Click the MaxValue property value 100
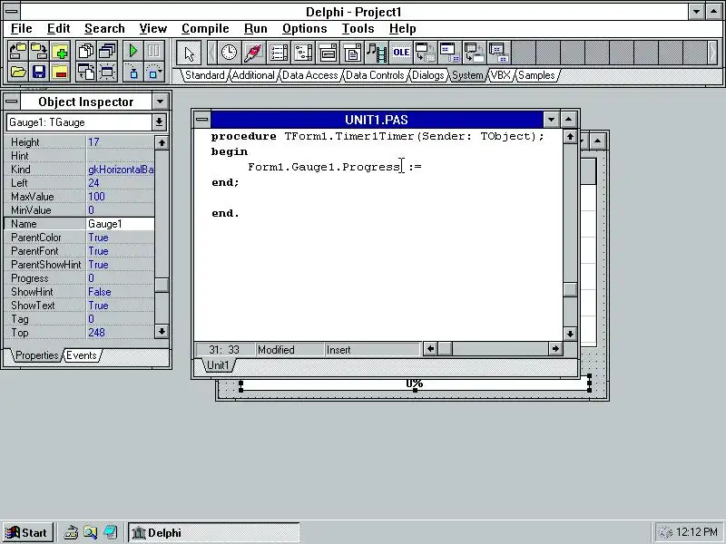 (121, 197)
